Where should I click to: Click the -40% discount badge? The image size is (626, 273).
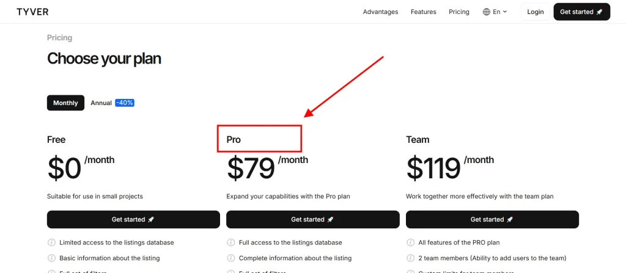click(124, 103)
